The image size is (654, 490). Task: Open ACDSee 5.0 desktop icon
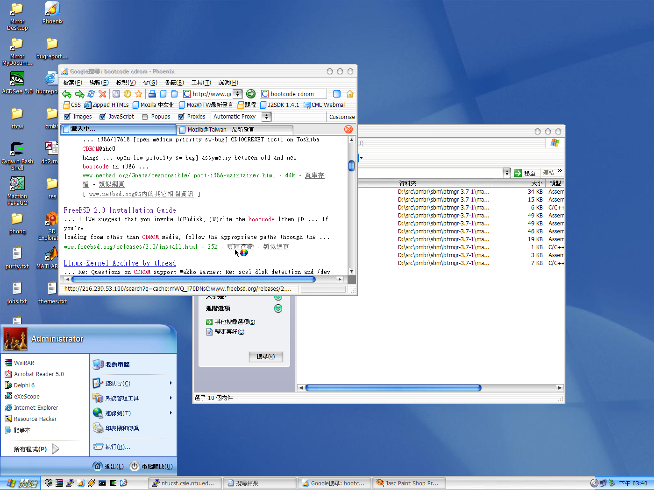17,83
